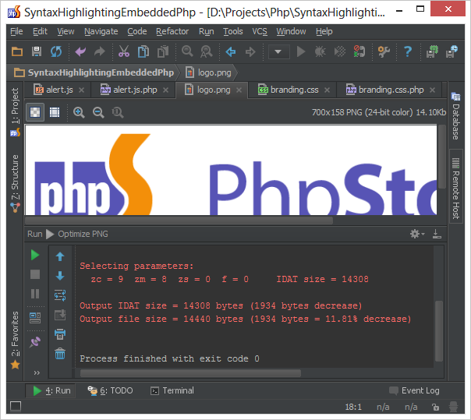The height and width of the screenshot is (420, 471).
Task: Paste using the toolbar clipboard icon
Action: pyautogui.click(x=163, y=51)
